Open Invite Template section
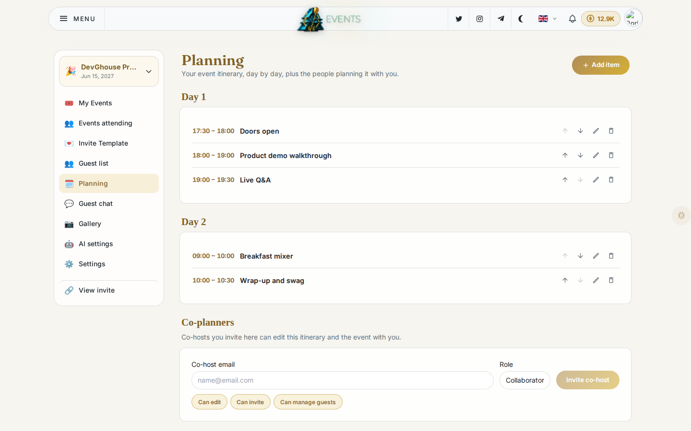This screenshot has height=431, width=691. click(109, 143)
